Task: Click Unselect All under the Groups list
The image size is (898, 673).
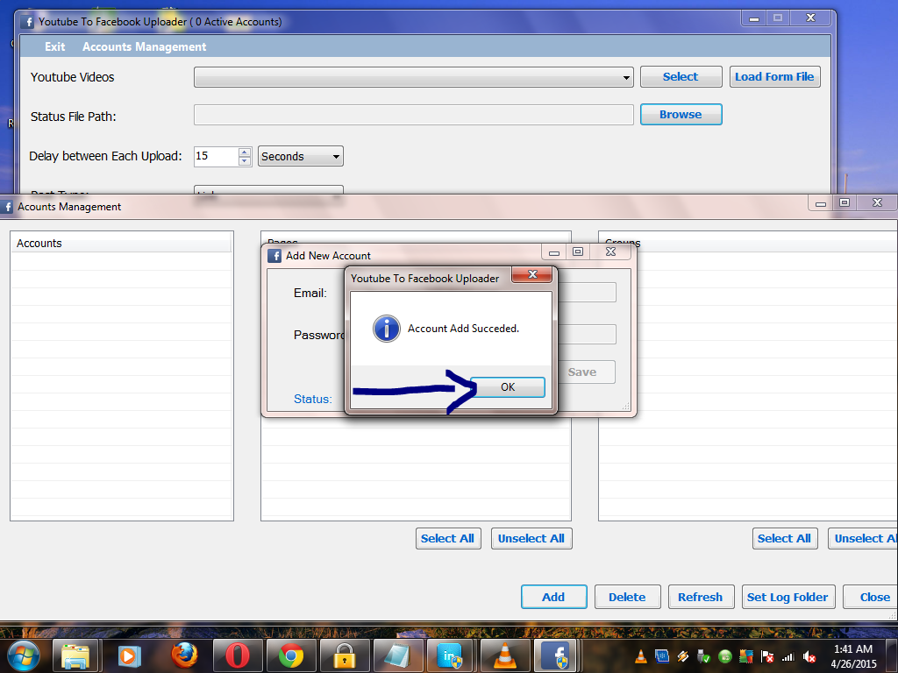Action: (x=864, y=539)
